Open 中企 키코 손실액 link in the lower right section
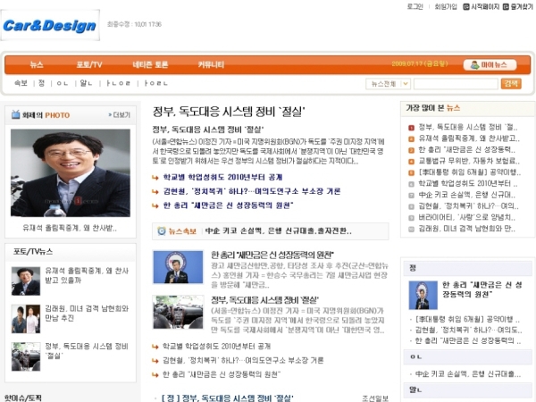The height and width of the screenshot is (402, 536). point(468,374)
